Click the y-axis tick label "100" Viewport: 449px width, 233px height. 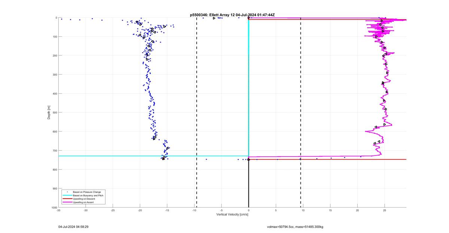pos(54,37)
